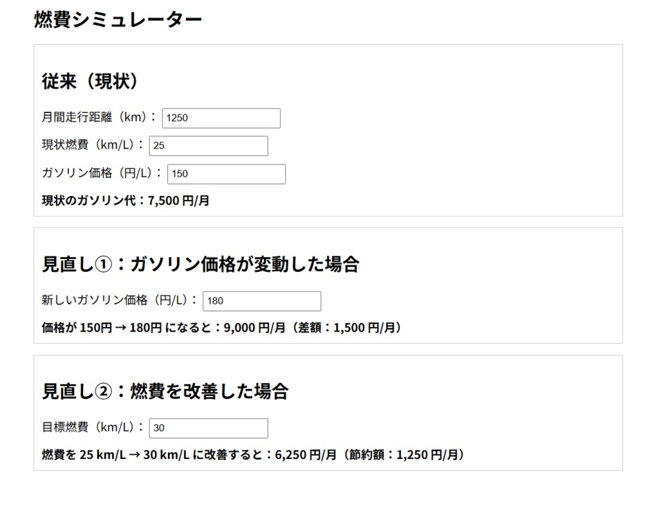Screen dimensions: 659x509
Task: Click the 目標燃費（km/L） label
Action: click(93, 428)
